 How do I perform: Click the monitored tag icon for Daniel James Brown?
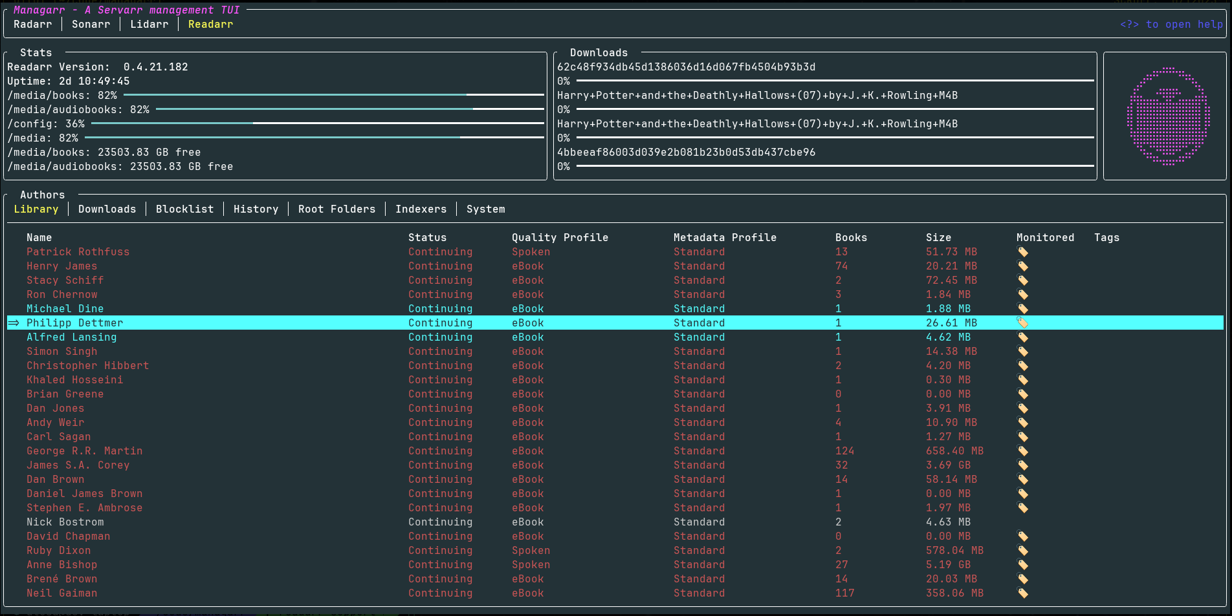1022,494
